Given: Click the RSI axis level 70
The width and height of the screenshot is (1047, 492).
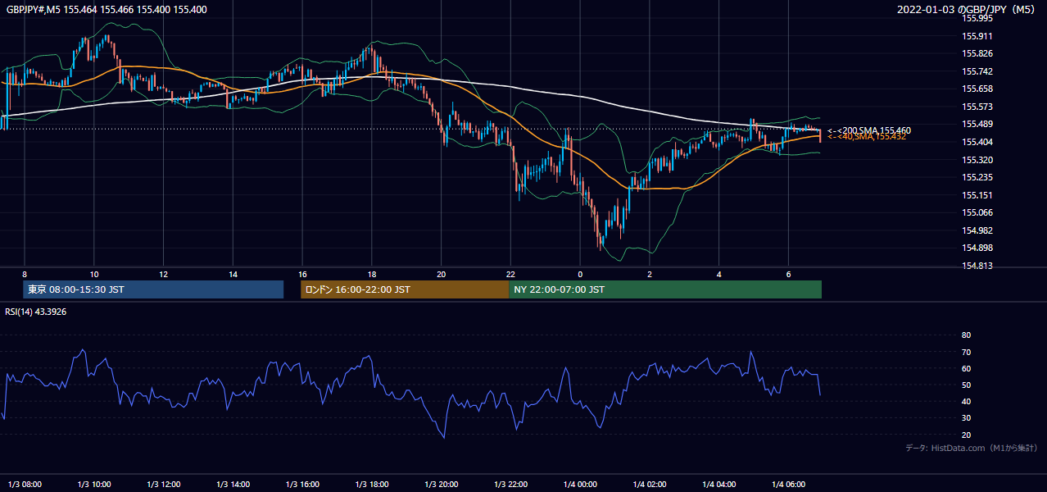Looking at the screenshot, I should click(966, 352).
